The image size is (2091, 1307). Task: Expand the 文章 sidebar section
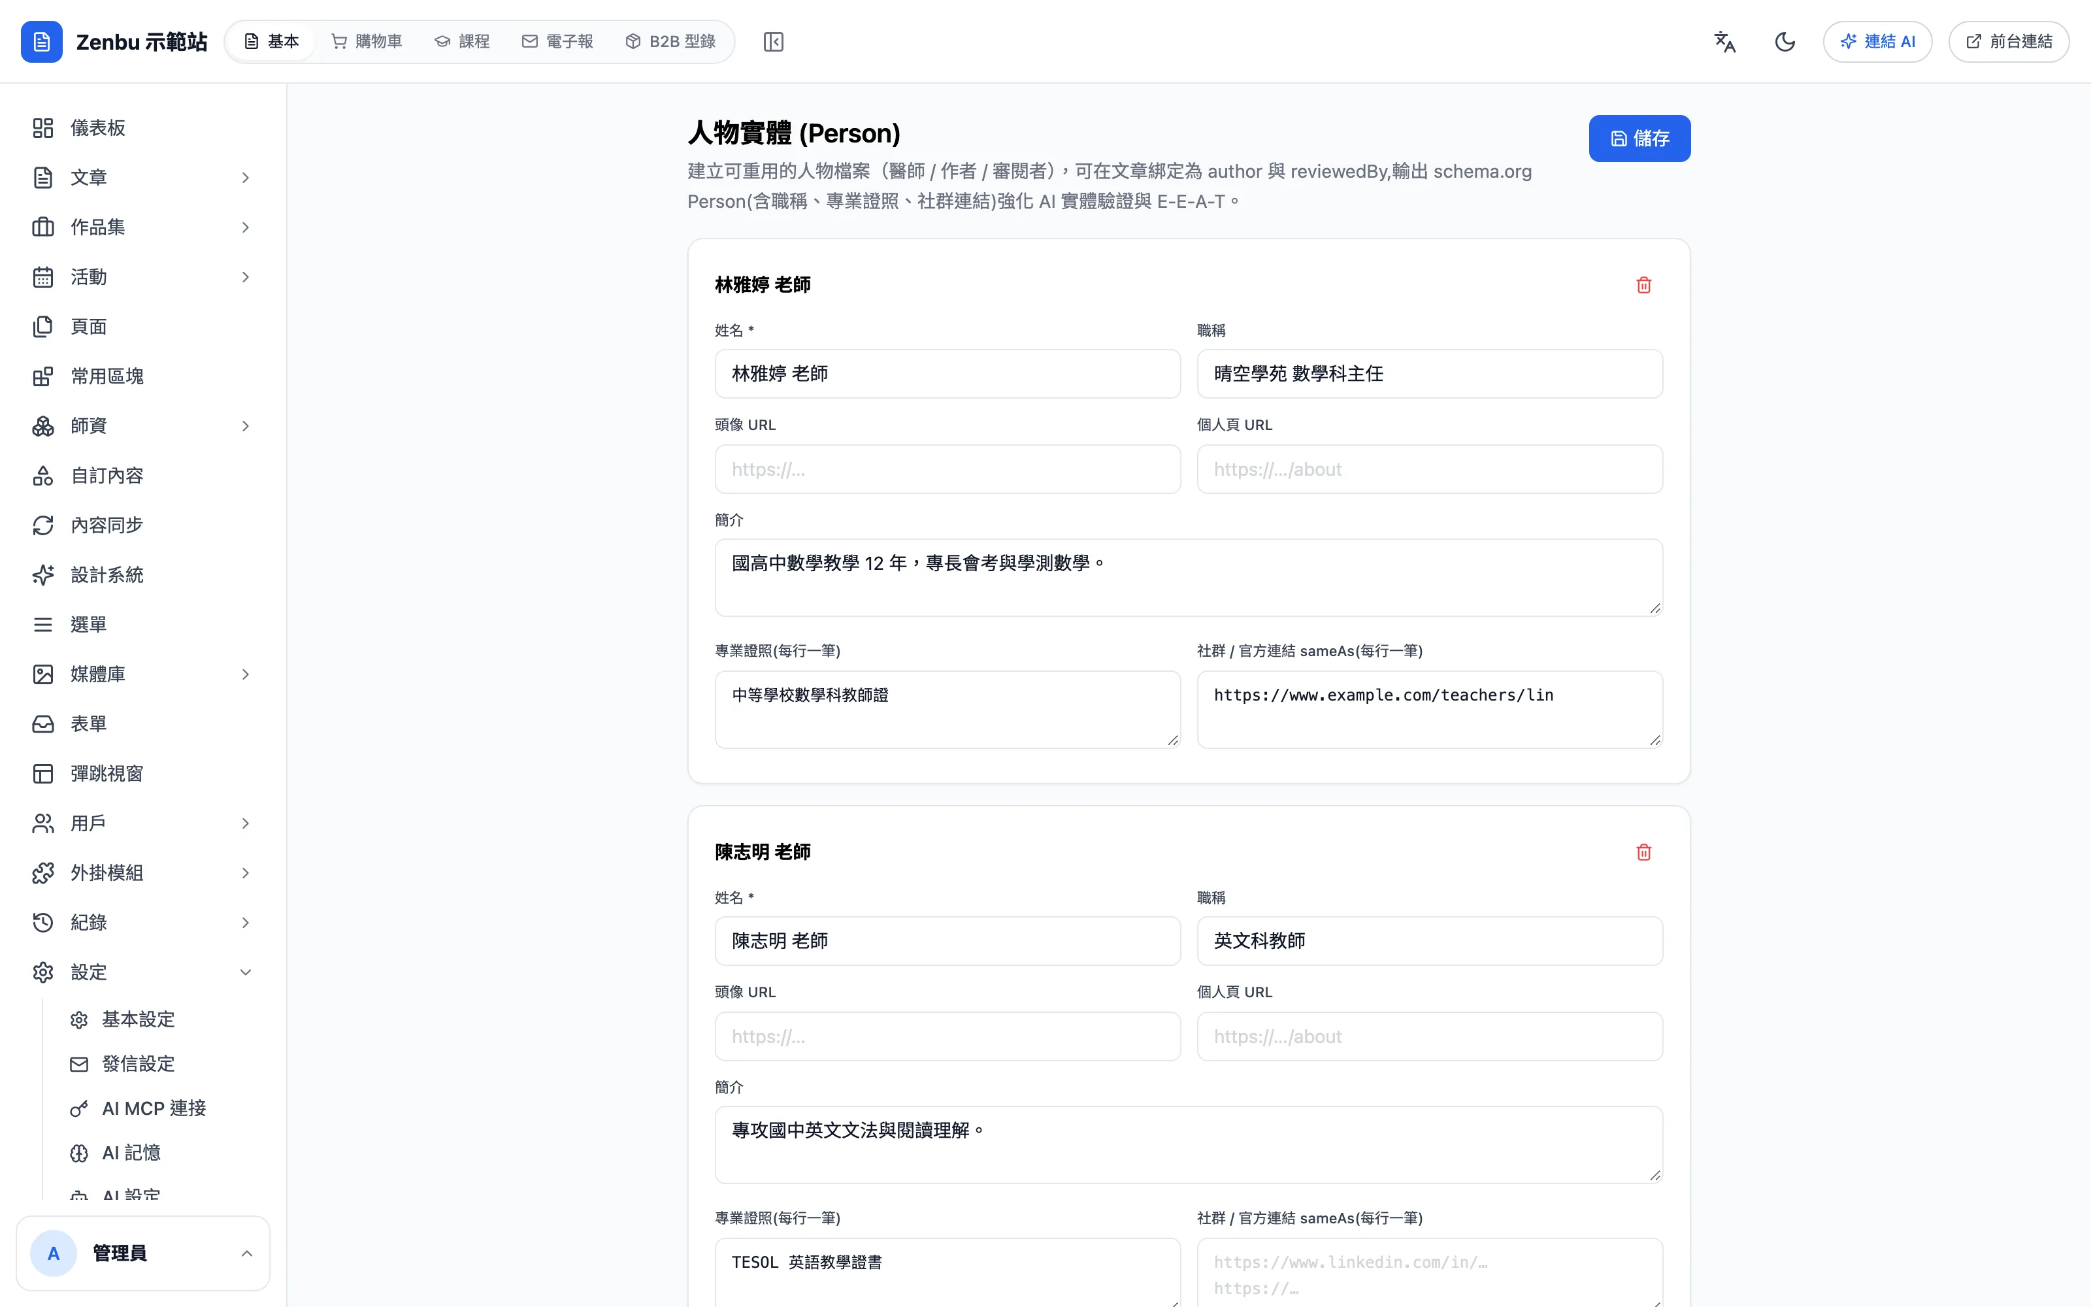[x=144, y=177]
